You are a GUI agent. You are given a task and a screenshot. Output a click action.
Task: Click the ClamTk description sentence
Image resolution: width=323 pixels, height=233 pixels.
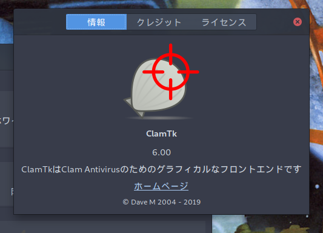click(x=161, y=169)
